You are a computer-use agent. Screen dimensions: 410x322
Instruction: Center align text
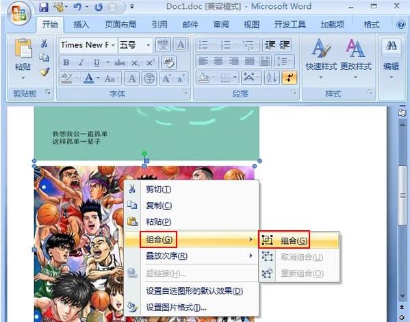click(218, 62)
